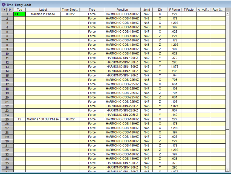
Task: Click F Factor .661 in row 20
Action: click(175, 97)
